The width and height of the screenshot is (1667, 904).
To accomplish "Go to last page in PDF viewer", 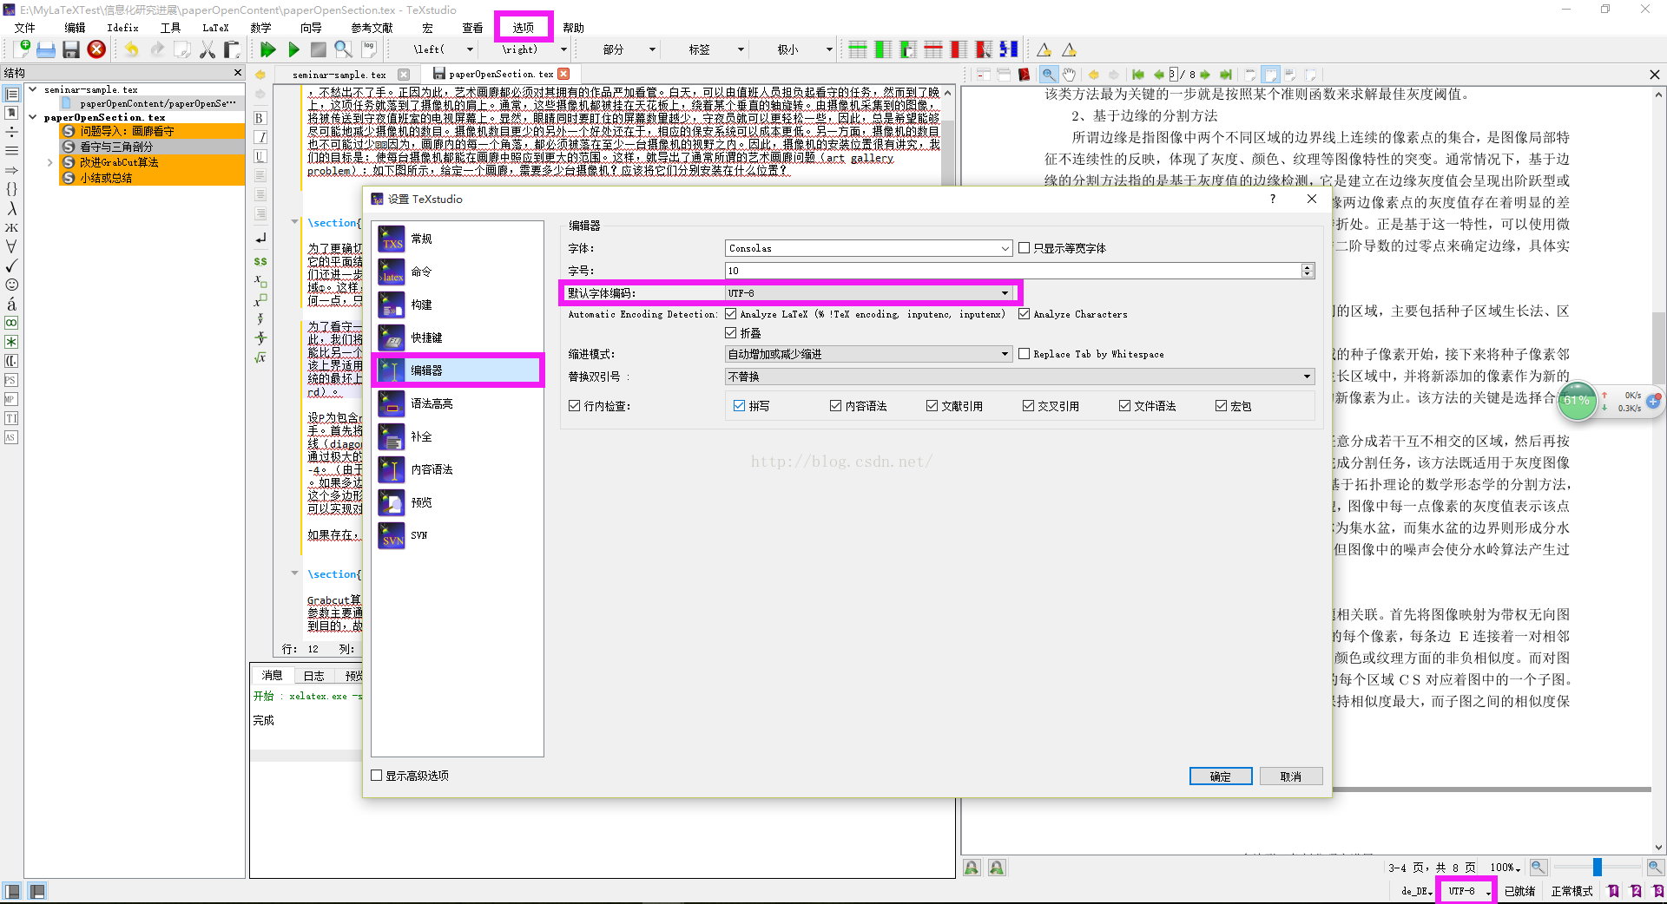I will pyautogui.click(x=1226, y=75).
